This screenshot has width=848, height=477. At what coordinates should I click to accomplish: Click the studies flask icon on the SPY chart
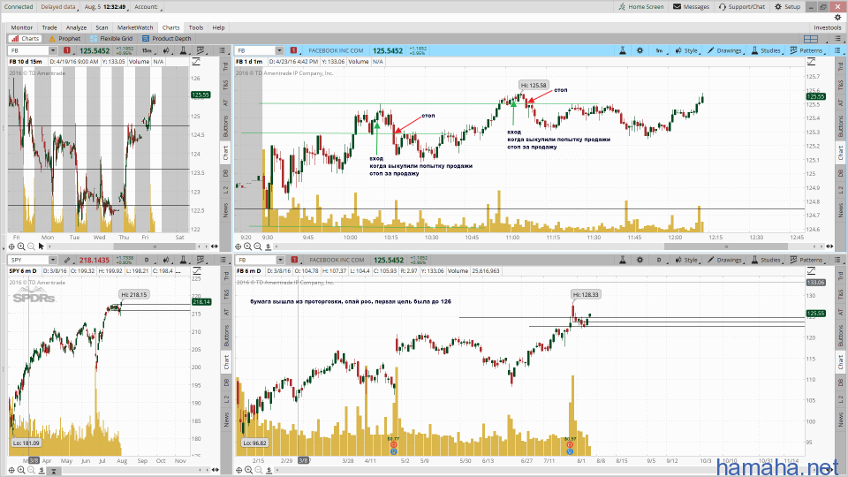(184, 260)
